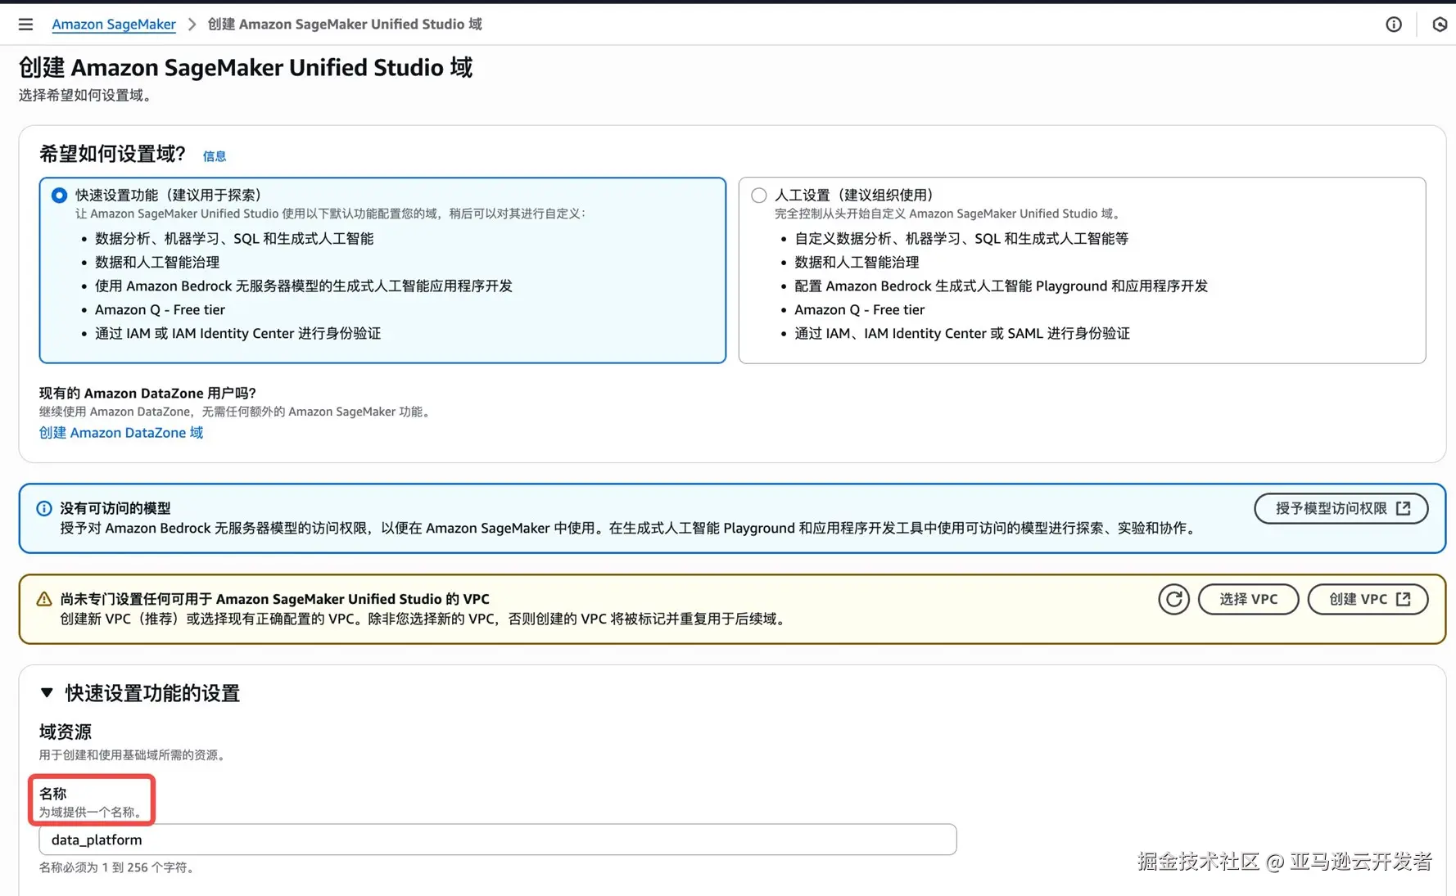Click the 选择 VPC button
Viewport: 1456px width, 896px height.
pyautogui.click(x=1248, y=599)
